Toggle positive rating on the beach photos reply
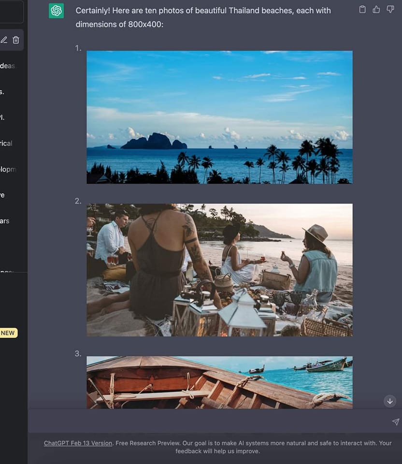 click(376, 9)
